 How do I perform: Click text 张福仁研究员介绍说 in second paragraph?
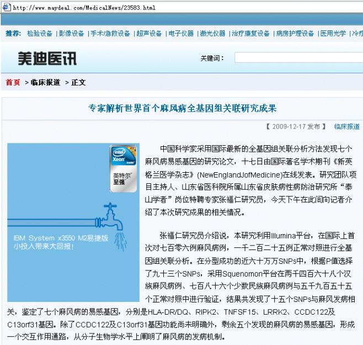193,236
